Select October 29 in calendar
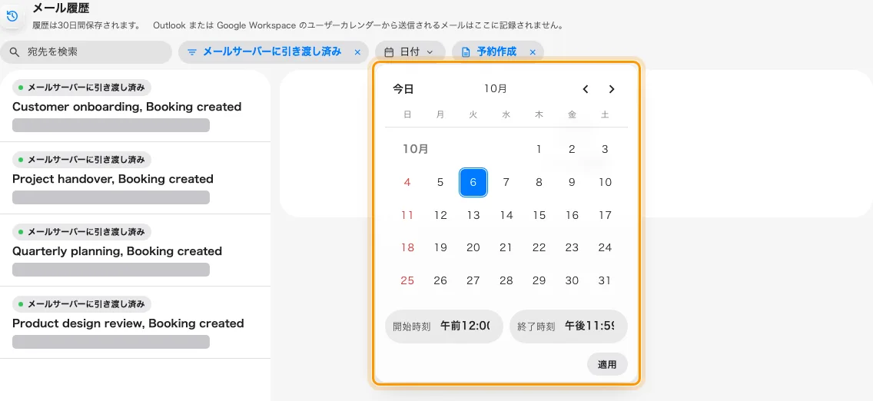This screenshot has height=401, width=873. click(539, 280)
